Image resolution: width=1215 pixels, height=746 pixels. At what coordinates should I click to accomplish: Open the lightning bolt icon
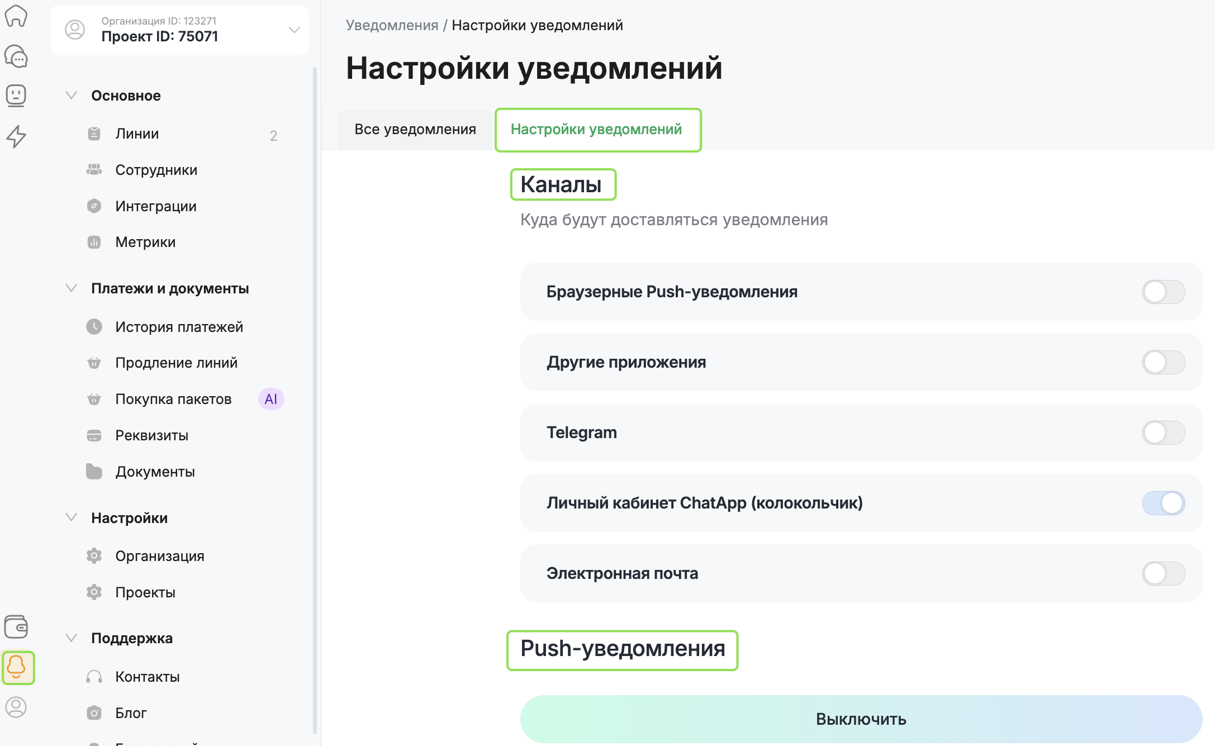[x=16, y=136]
